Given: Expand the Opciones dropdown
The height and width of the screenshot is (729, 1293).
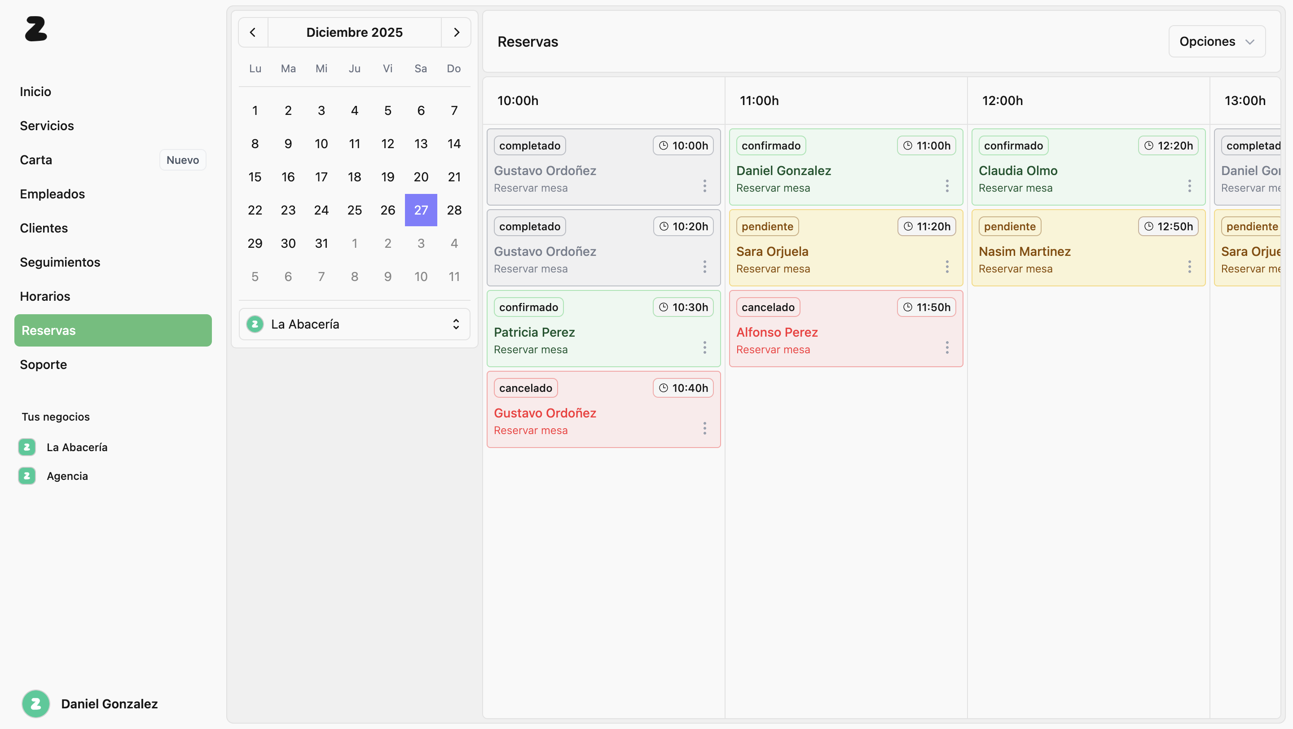Looking at the screenshot, I should click(1217, 42).
